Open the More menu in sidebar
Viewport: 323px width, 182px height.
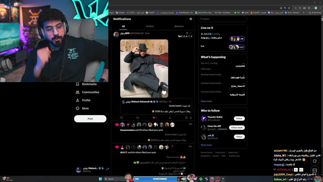tap(82, 108)
